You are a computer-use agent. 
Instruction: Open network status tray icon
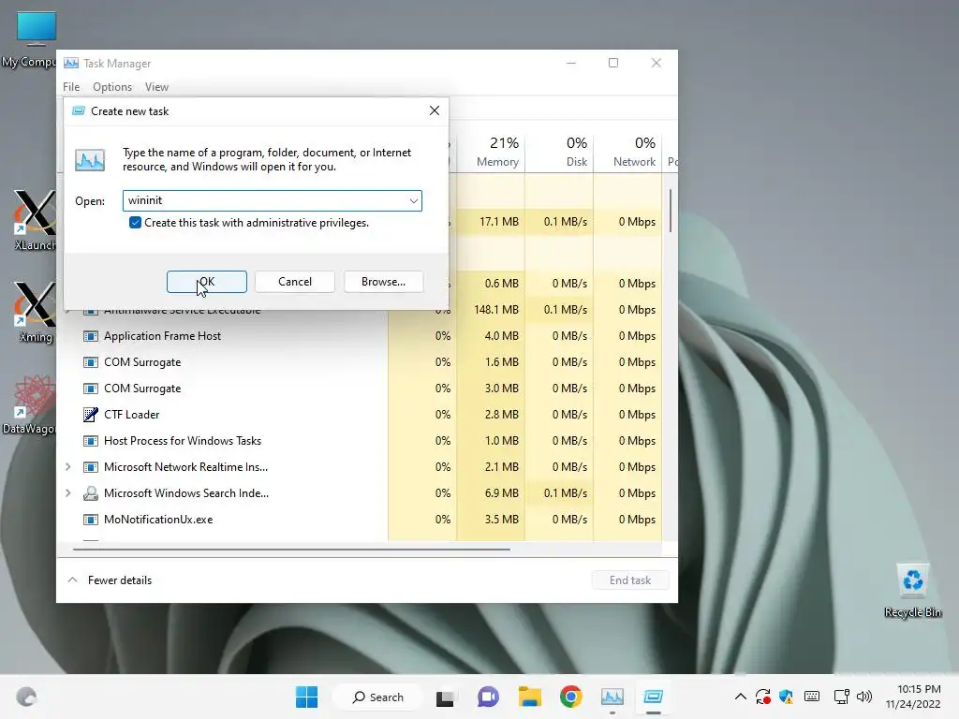click(842, 697)
